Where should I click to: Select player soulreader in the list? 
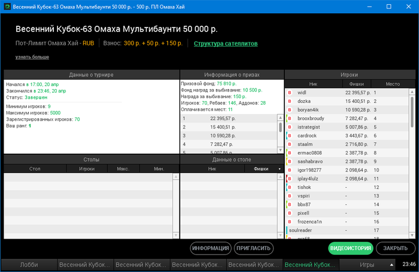[347, 230]
